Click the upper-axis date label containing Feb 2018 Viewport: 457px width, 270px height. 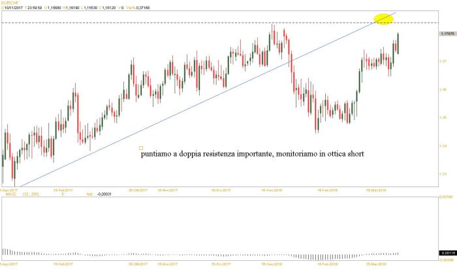click(x=327, y=190)
